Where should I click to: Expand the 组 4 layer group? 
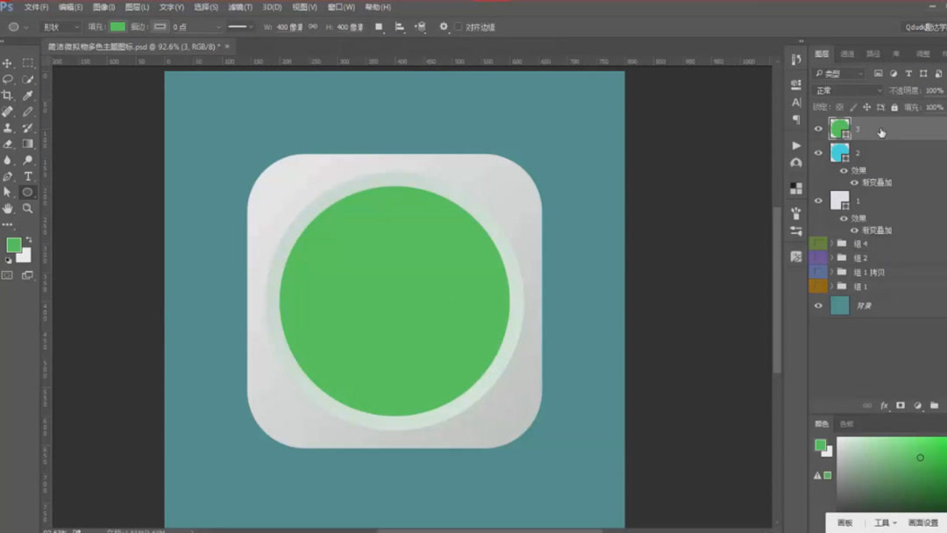832,244
